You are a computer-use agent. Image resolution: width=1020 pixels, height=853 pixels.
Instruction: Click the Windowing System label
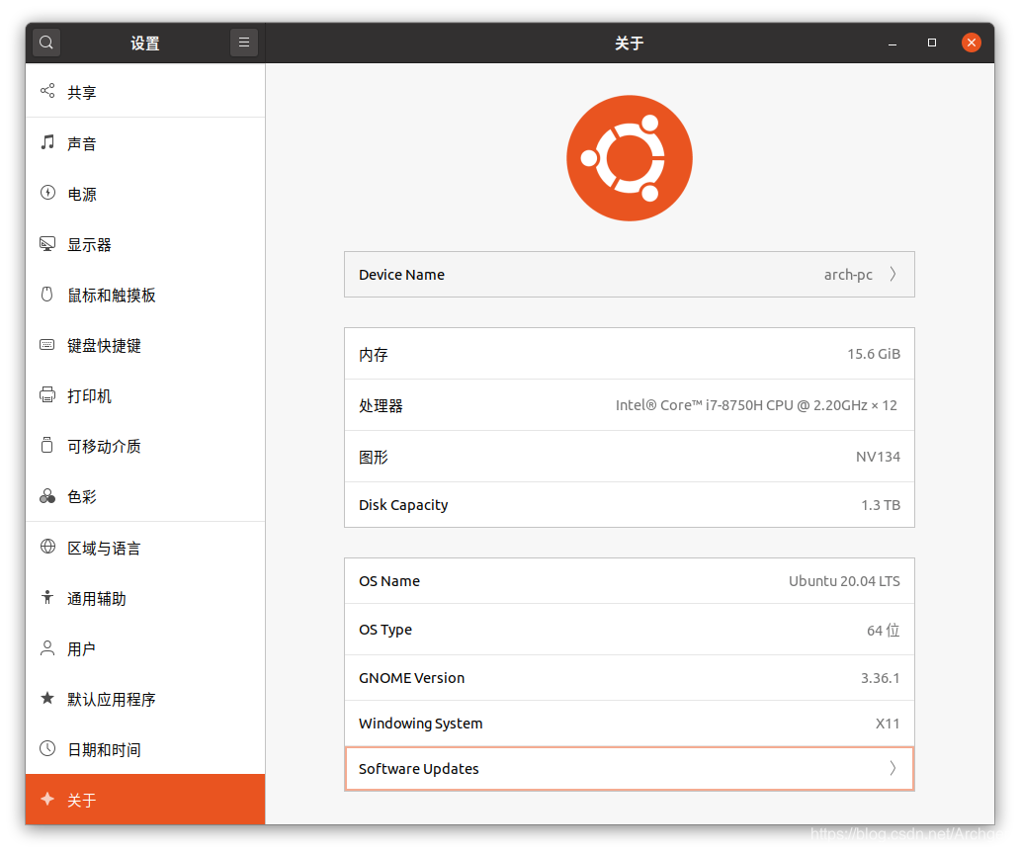coord(421,724)
